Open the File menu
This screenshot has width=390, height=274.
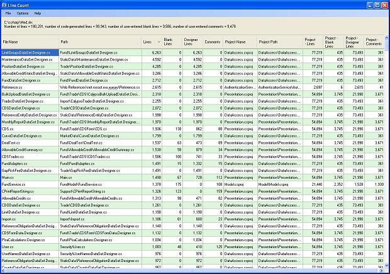click(8, 13)
